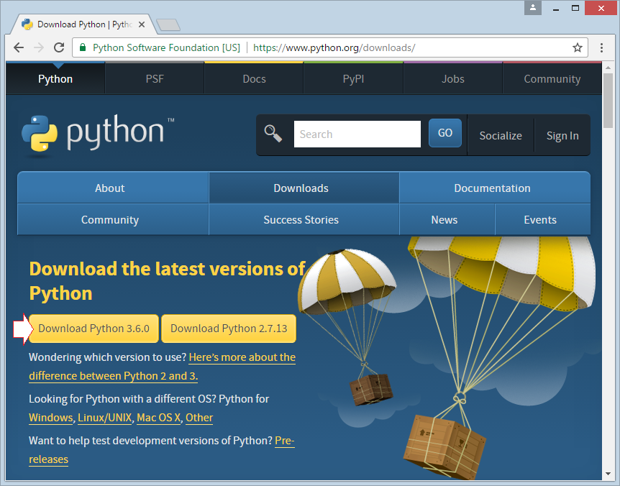
Task: Minimize the Chrome window
Action: point(556,9)
